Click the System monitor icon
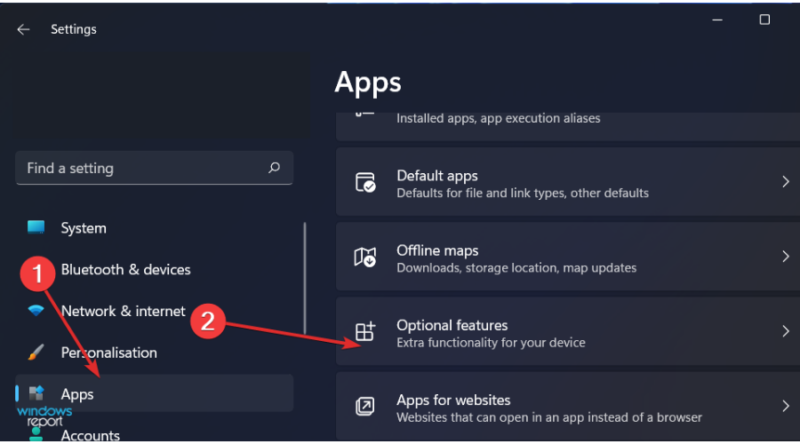Viewport: 800px width, 444px height. pos(36,228)
